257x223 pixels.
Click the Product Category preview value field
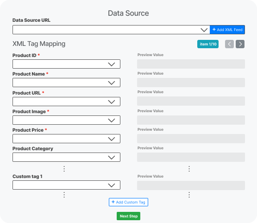191,157
